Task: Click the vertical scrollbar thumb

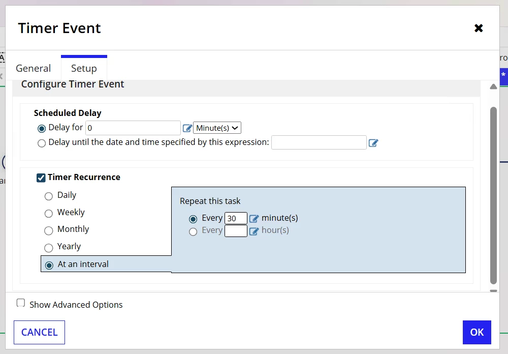Action: [x=493, y=196]
